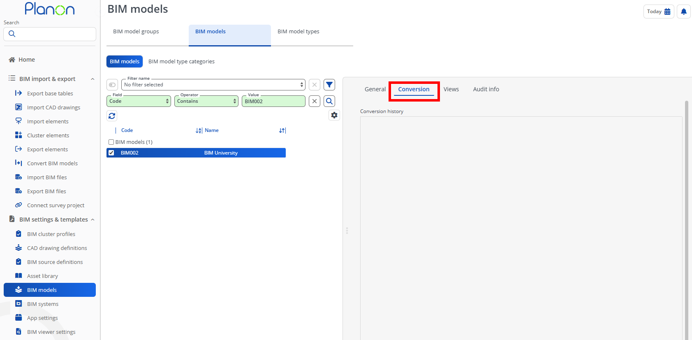Click the Planon logo
This screenshot has width=692, height=340.
coord(50,9)
